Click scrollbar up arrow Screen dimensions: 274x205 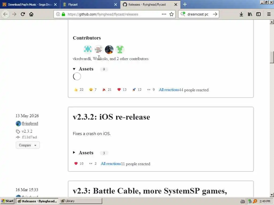272,22
